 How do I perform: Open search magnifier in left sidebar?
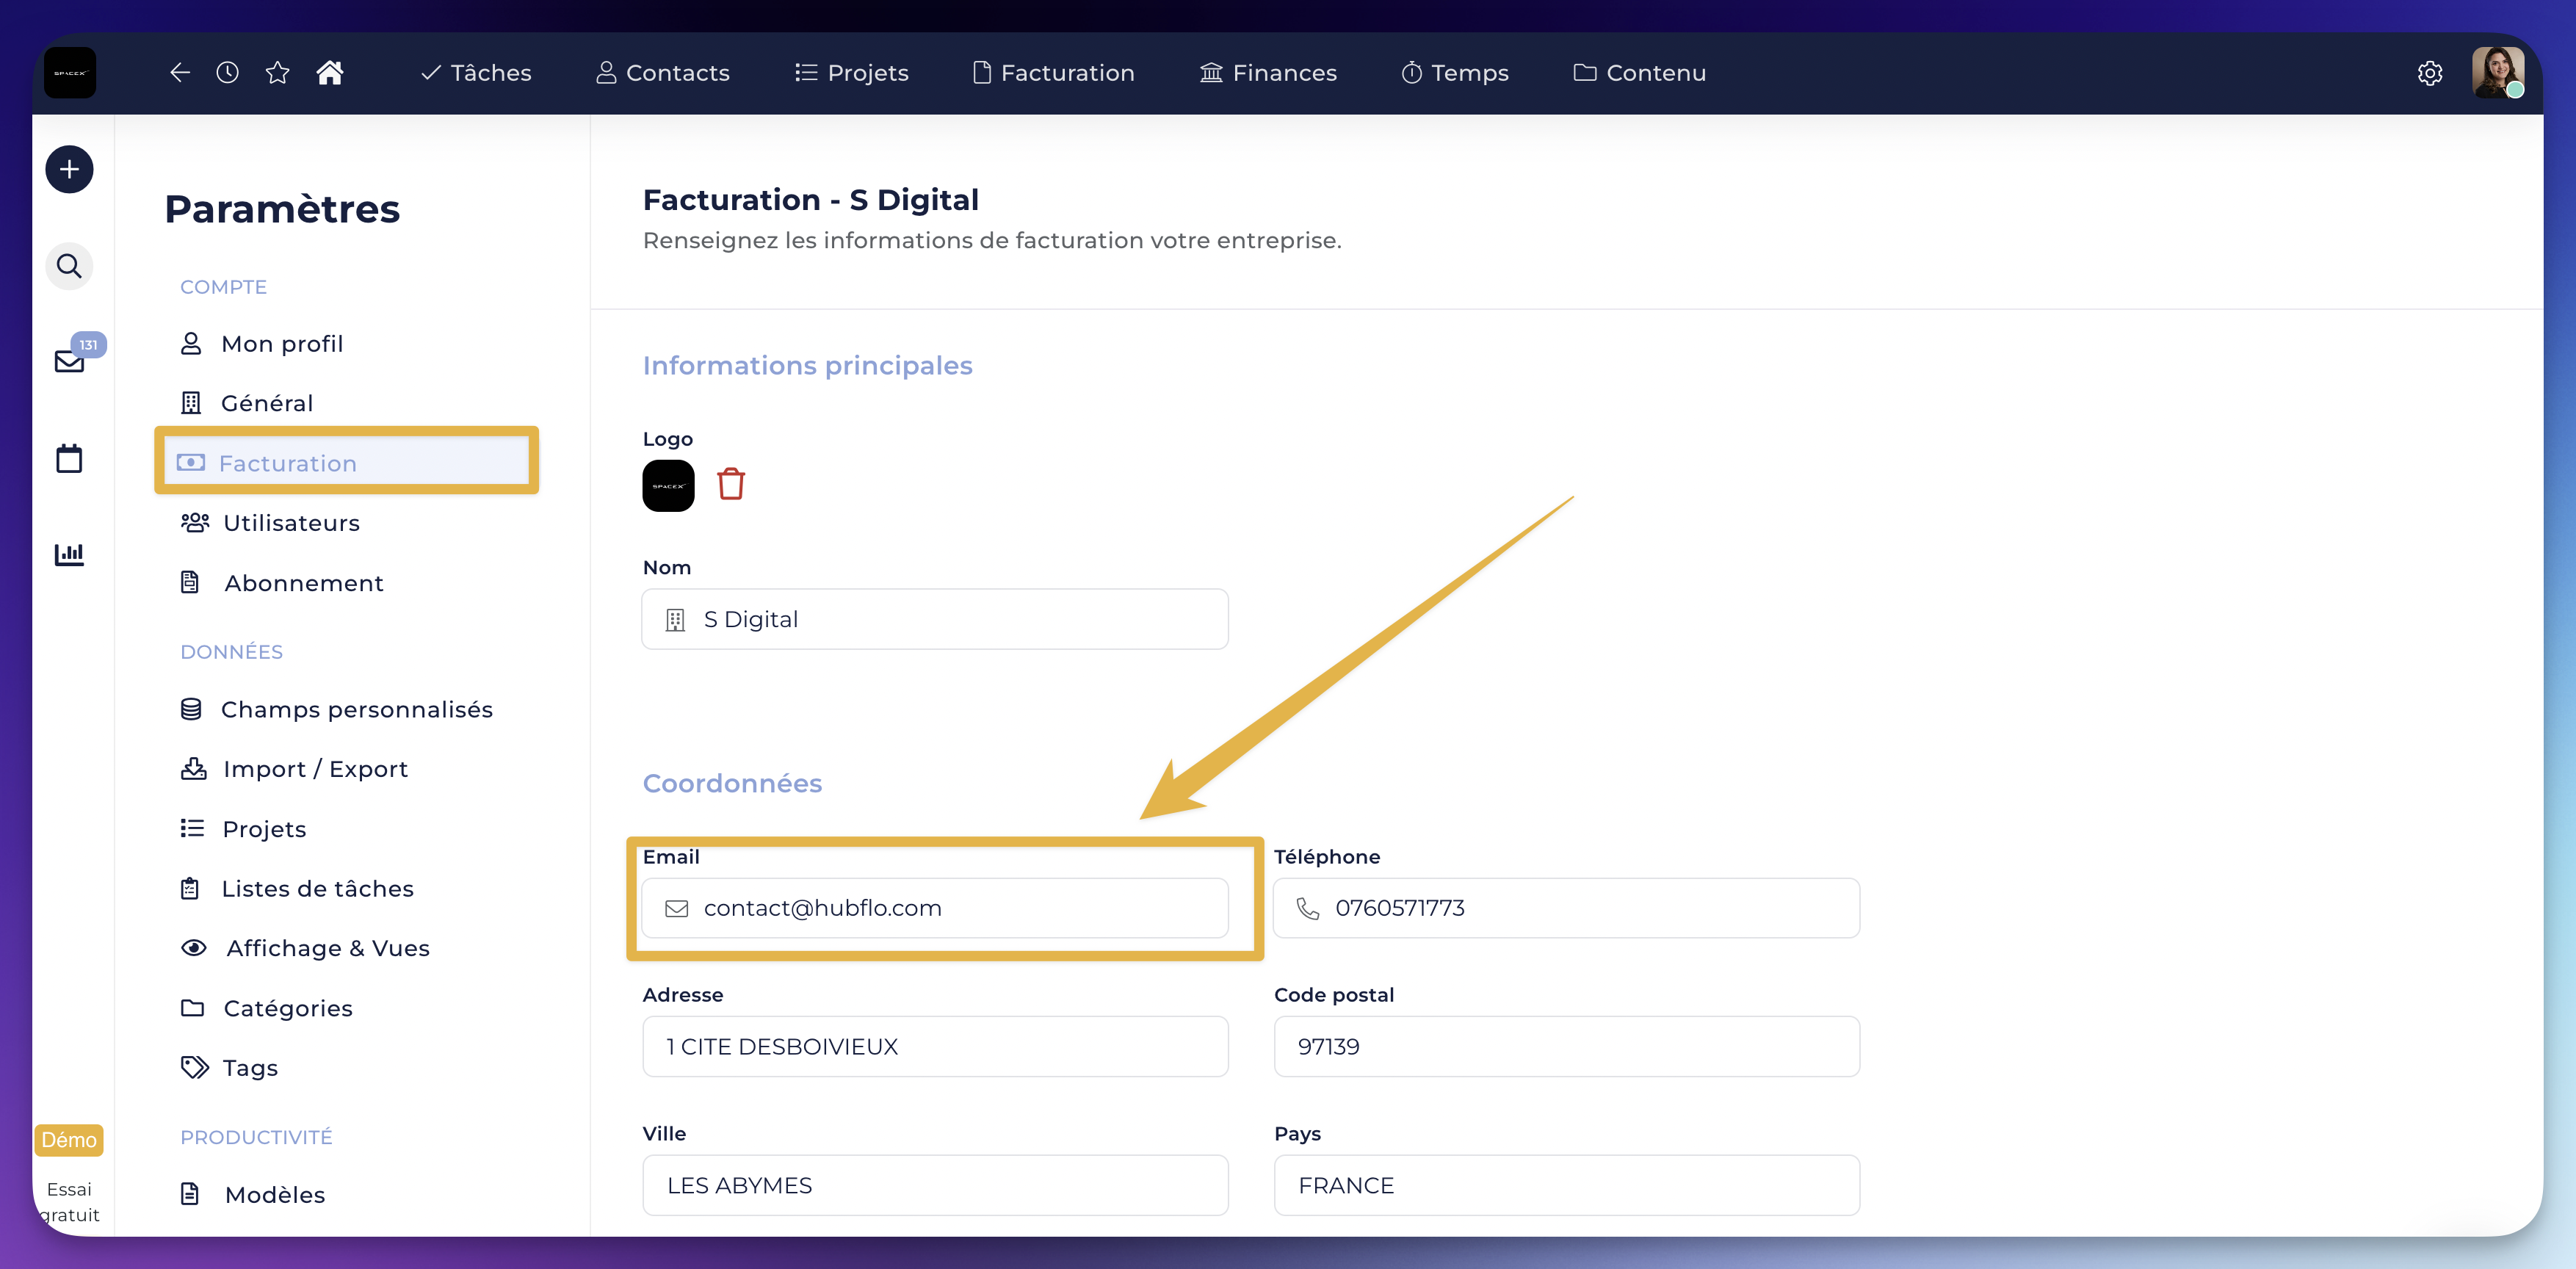click(69, 267)
